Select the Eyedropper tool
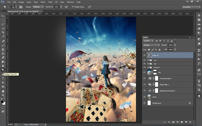This screenshot has width=202, height=126. (3, 37)
